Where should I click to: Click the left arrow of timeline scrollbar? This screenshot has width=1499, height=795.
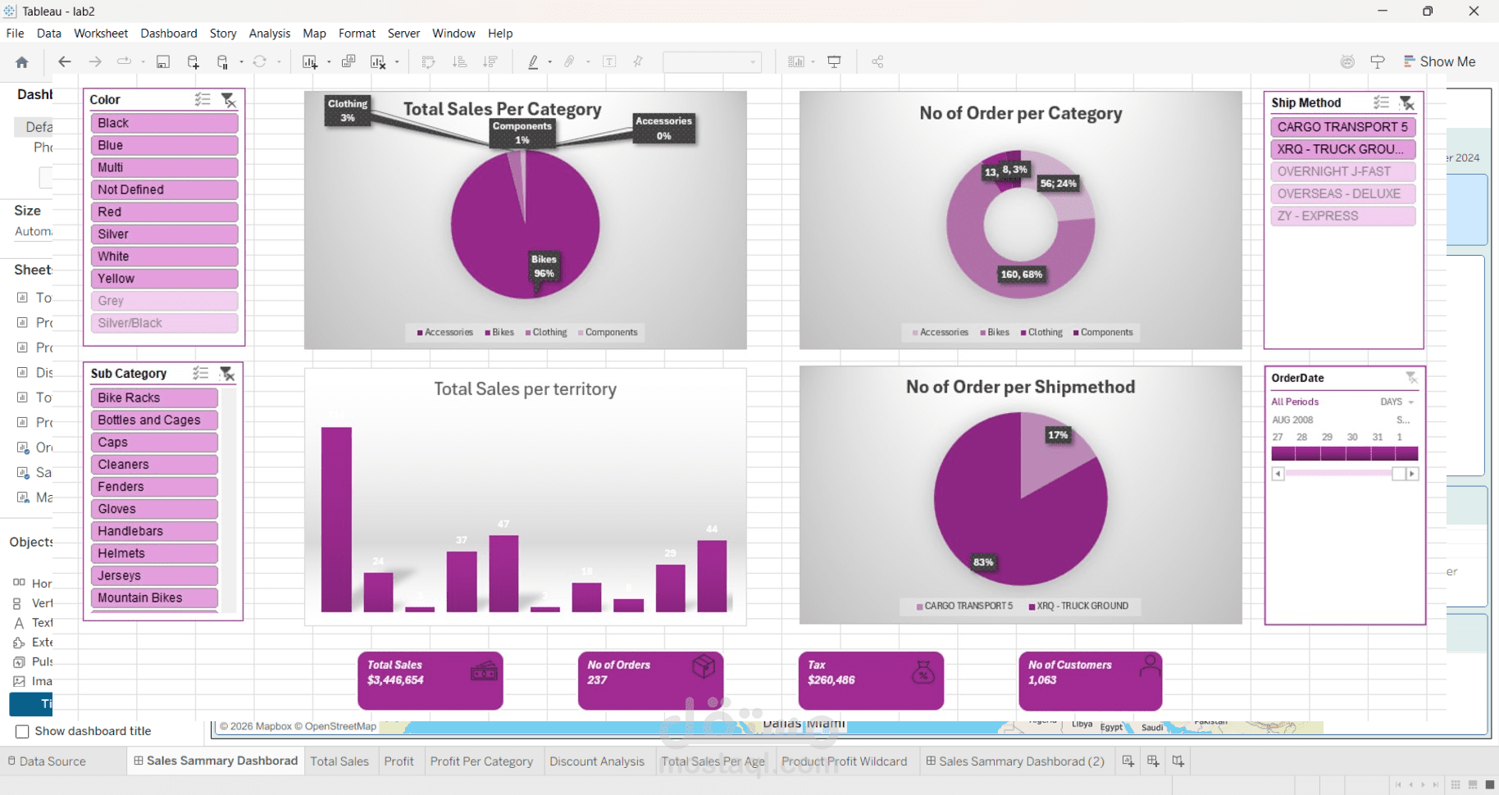1278,474
